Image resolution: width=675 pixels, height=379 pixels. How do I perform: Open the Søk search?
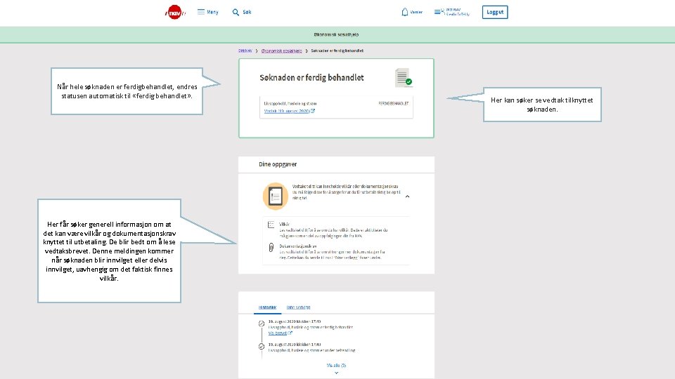[242, 12]
